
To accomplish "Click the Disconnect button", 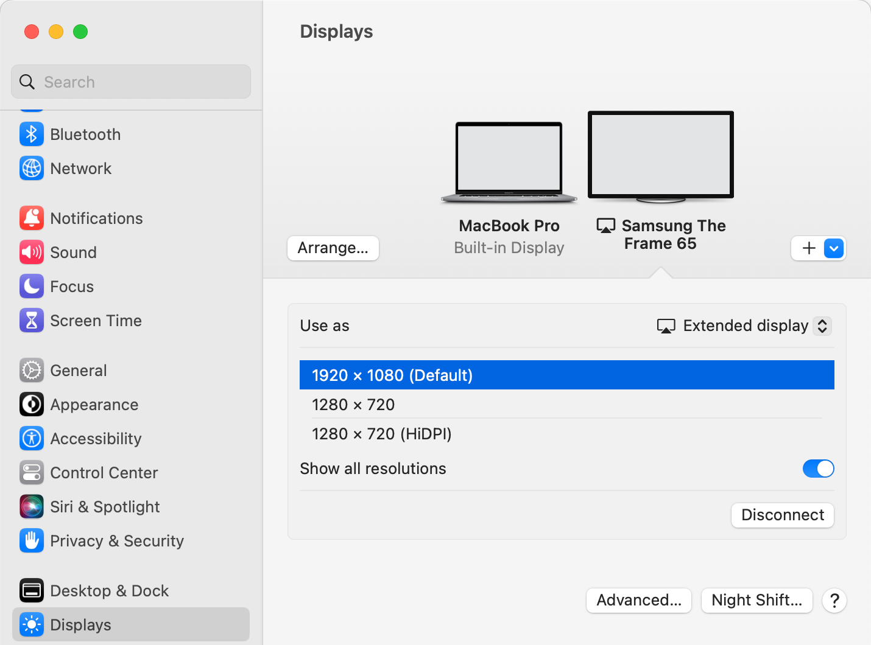I will coord(782,515).
